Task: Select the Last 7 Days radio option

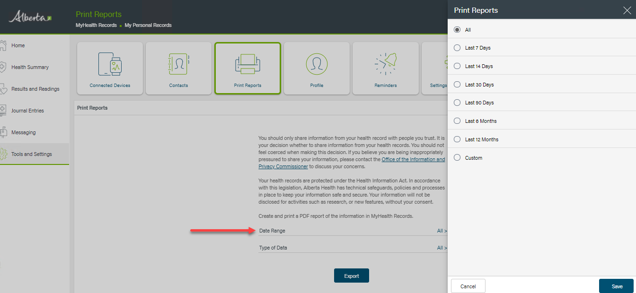Action: click(x=457, y=48)
